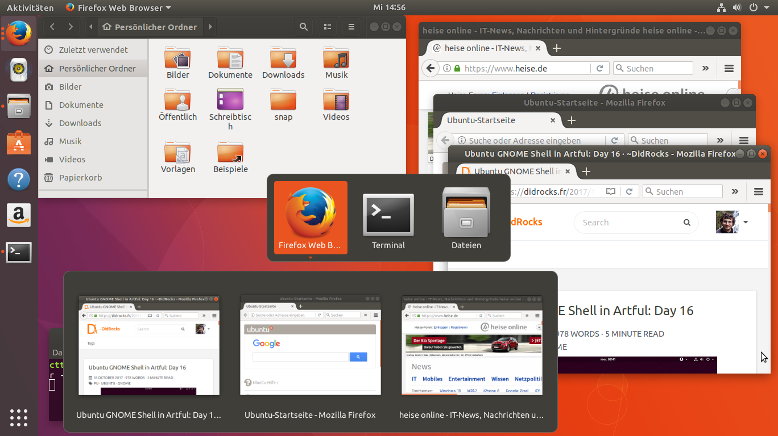Screen dimensions: 778x436
Task: Expand user avatar dropdown on DidRocks page
Action: (746, 222)
